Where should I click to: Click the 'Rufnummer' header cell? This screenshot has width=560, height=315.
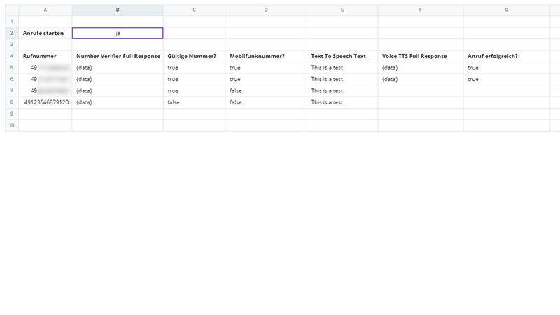coord(45,56)
